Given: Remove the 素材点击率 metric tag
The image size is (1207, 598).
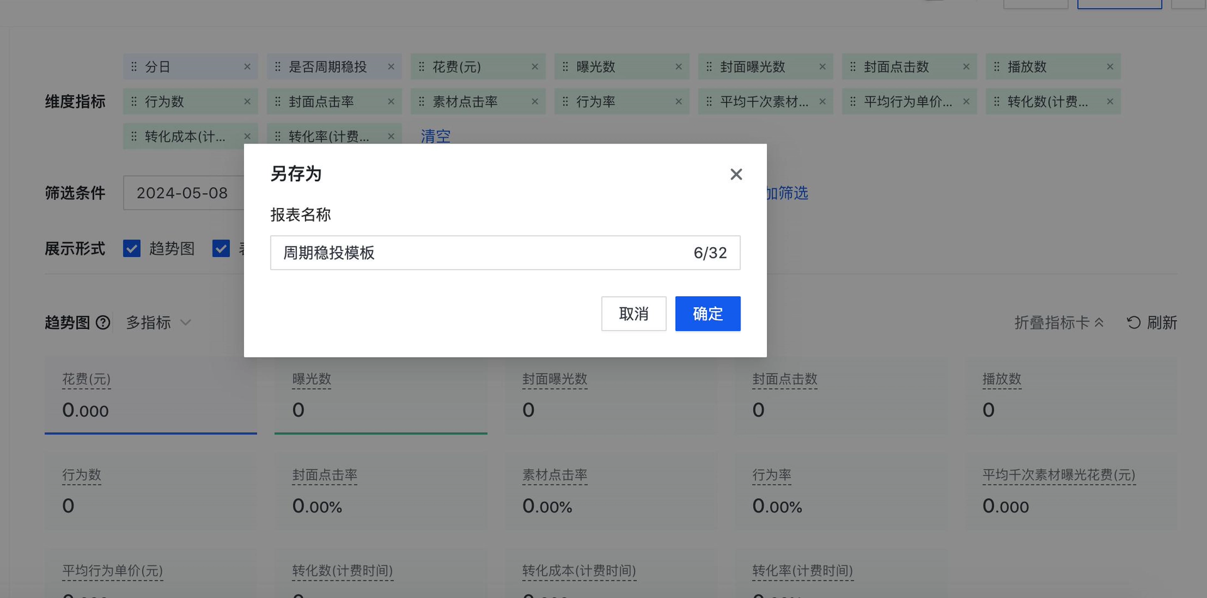Looking at the screenshot, I should tap(535, 101).
